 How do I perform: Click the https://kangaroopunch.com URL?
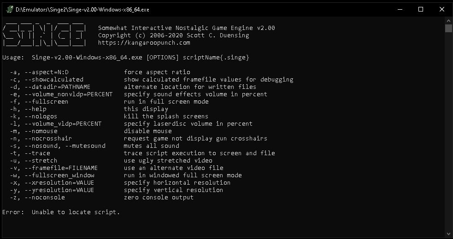pyautogui.click(x=144, y=43)
